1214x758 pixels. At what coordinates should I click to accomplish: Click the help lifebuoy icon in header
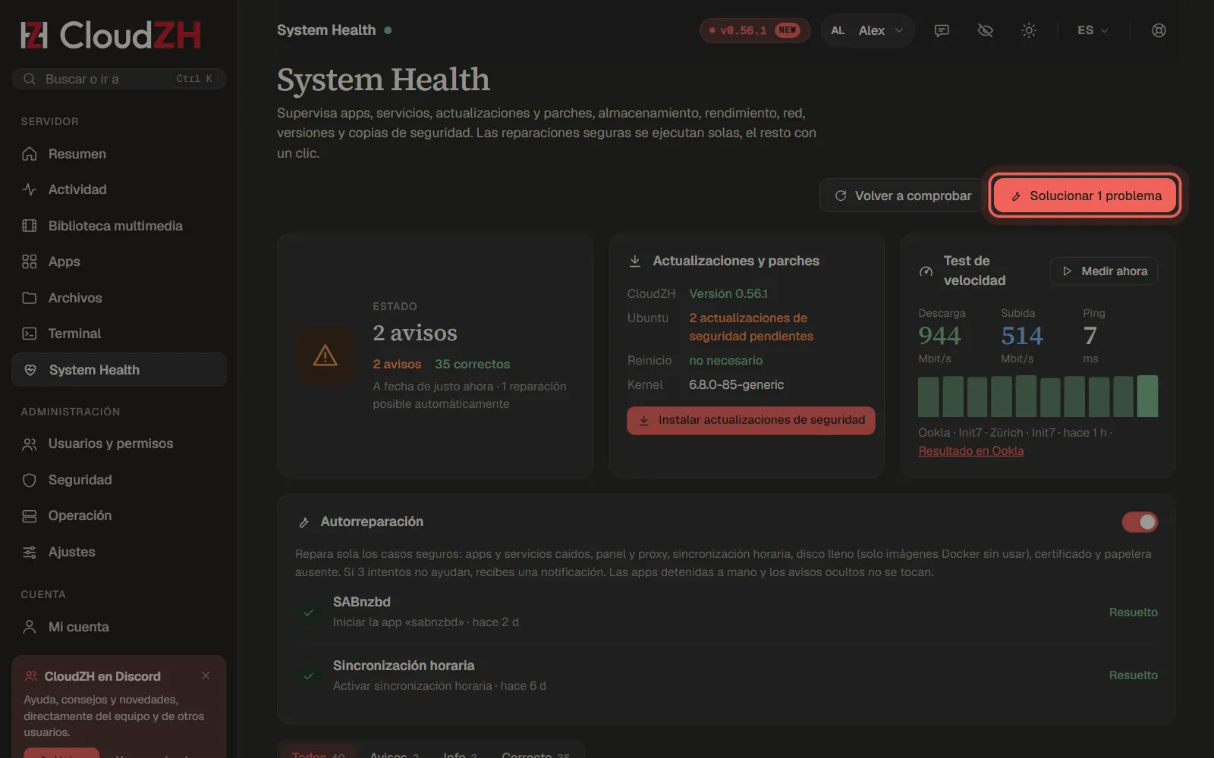tap(1159, 30)
